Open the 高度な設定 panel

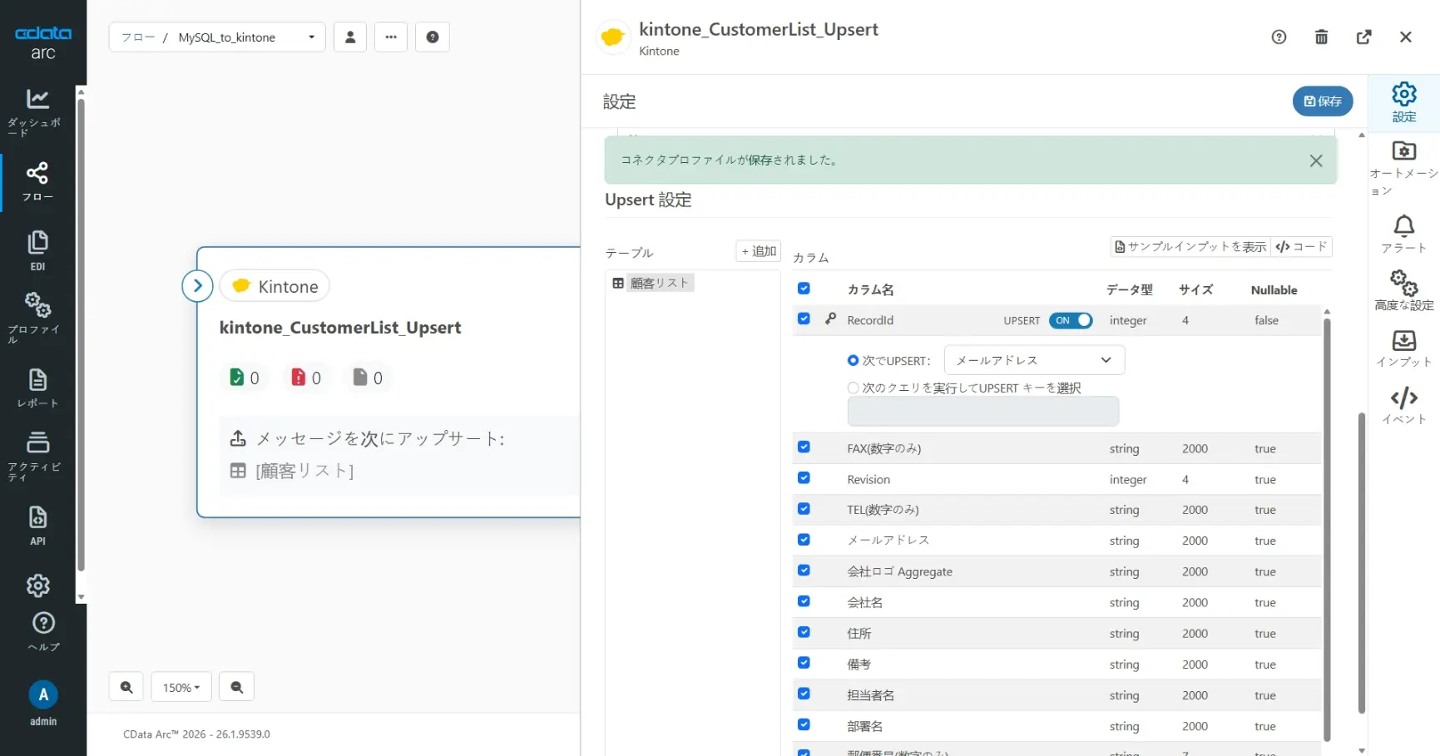tap(1403, 289)
